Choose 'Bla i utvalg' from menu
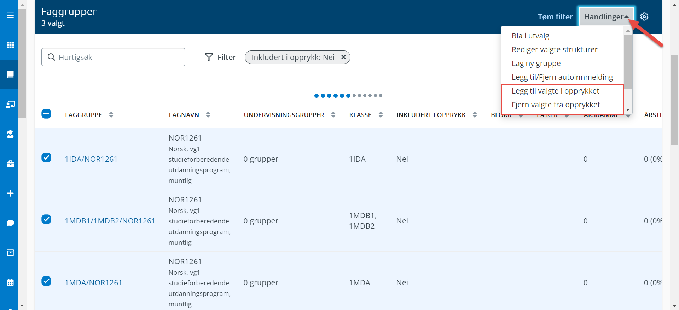Viewport: 679px width, 310px height. (530, 36)
